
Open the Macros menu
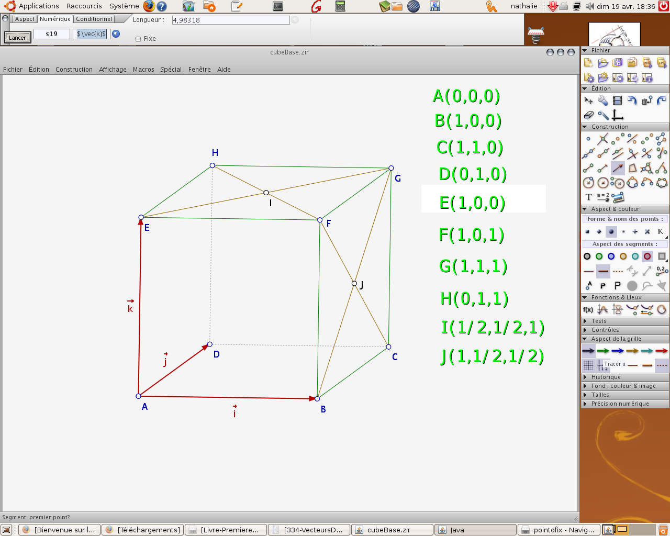click(x=143, y=69)
